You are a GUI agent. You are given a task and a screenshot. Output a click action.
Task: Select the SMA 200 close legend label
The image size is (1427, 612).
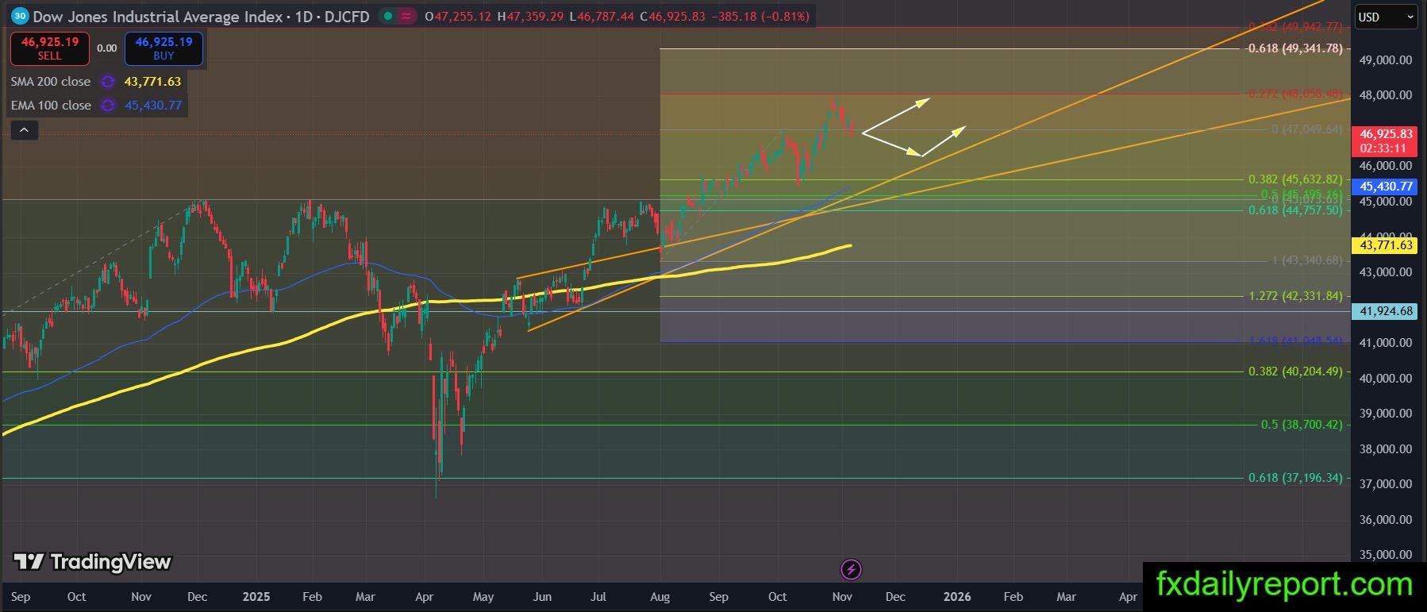pos(51,82)
